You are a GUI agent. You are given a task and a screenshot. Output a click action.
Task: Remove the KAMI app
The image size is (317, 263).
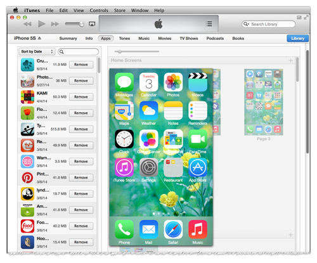(81, 97)
